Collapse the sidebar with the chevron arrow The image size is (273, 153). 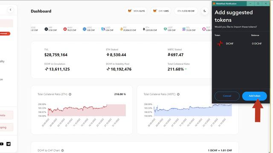(10, 10)
